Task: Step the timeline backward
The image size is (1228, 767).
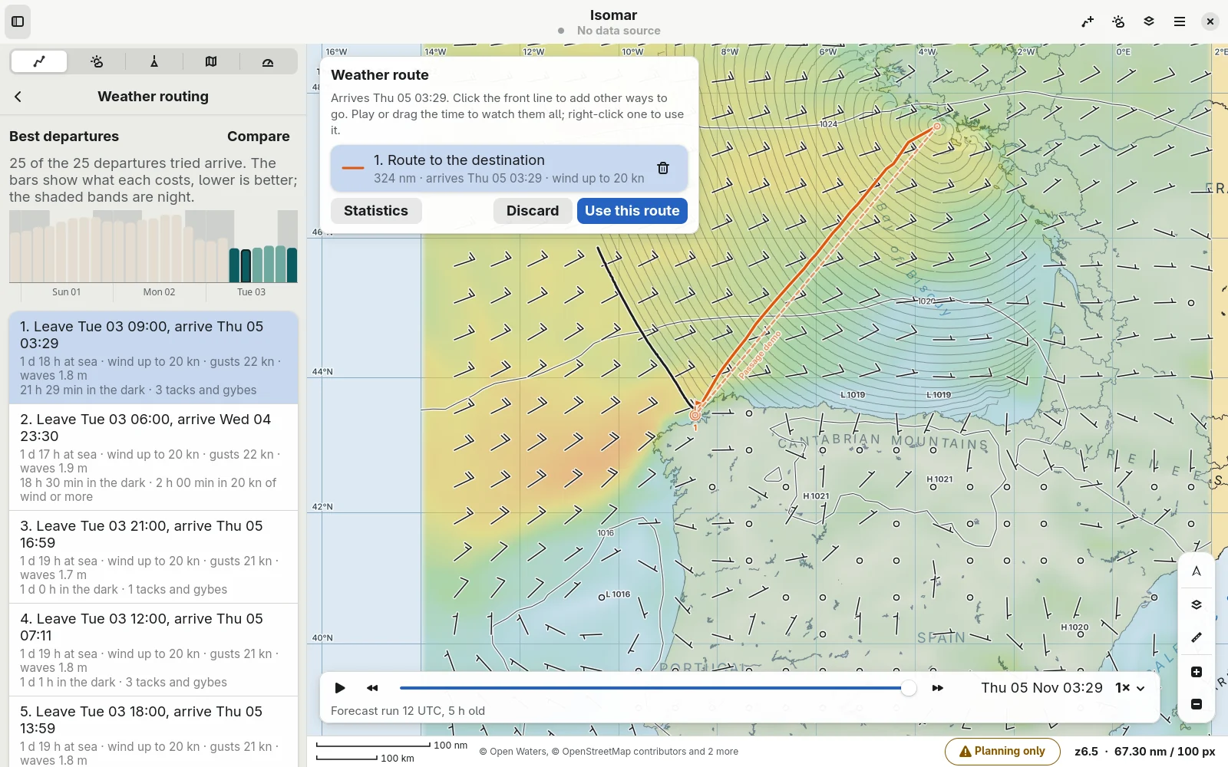Action: click(372, 688)
